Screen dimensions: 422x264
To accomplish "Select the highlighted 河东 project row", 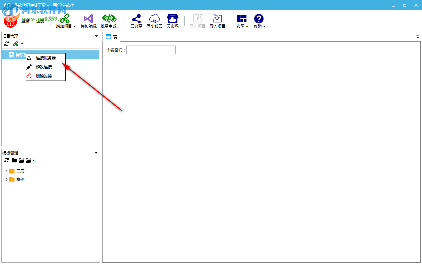I will (x=51, y=55).
